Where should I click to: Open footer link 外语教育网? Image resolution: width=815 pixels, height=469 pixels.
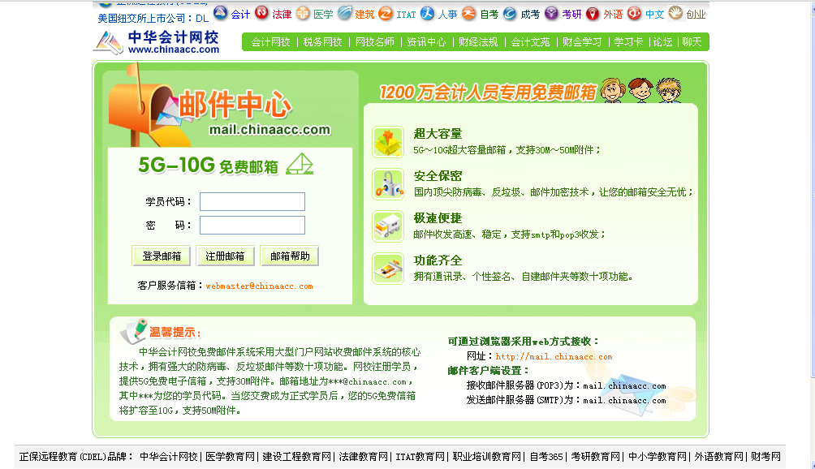point(719,457)
